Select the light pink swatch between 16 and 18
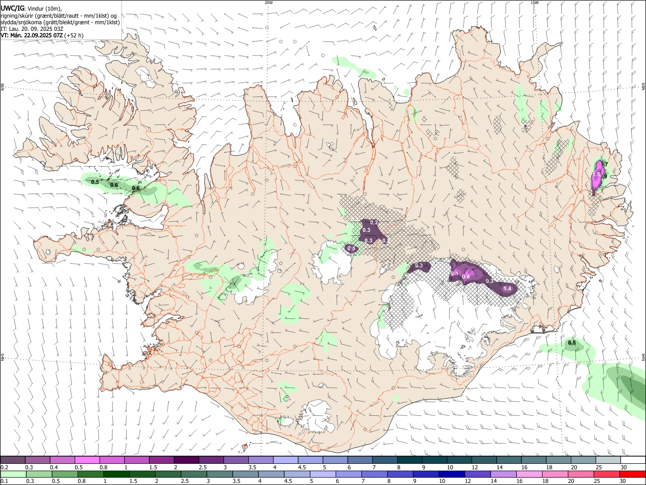 click(x=529, y=474)
